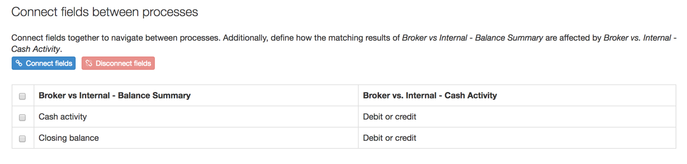The width and height of the screenshot is (687, 164).
Task: Click the Connect fields between processes heading
Action: point(105,12)
